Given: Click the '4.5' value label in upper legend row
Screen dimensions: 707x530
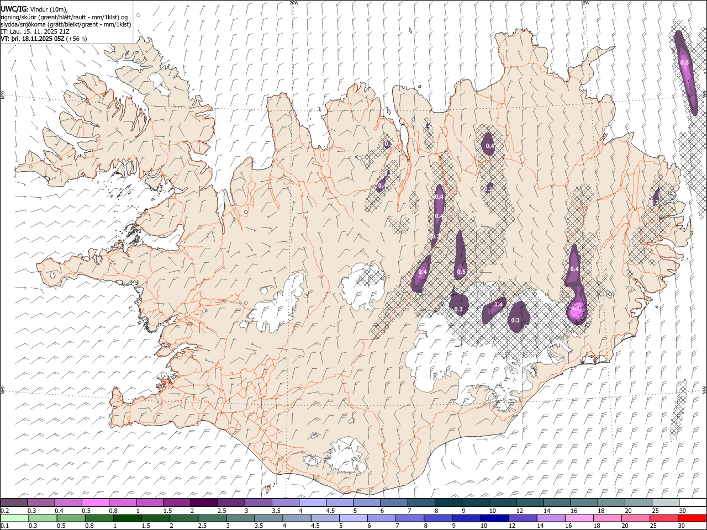Looking at the screenshot, I should coord(330,511).
